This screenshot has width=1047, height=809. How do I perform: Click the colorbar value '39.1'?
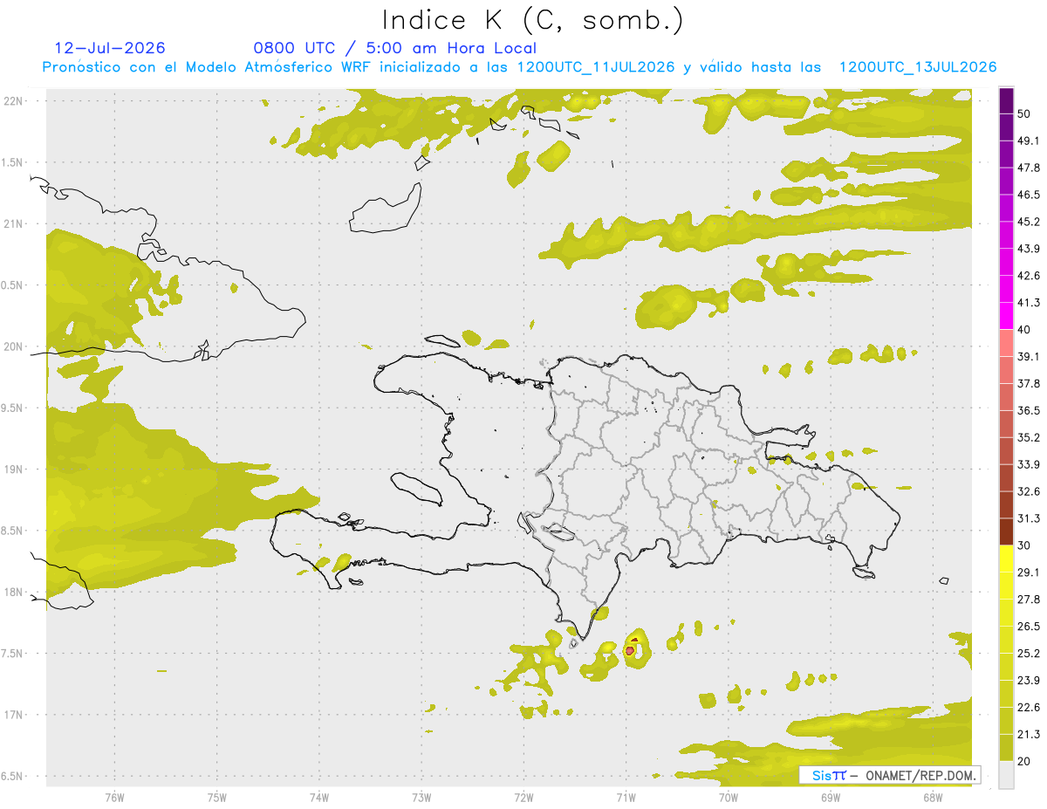[x=1029, y=356]
